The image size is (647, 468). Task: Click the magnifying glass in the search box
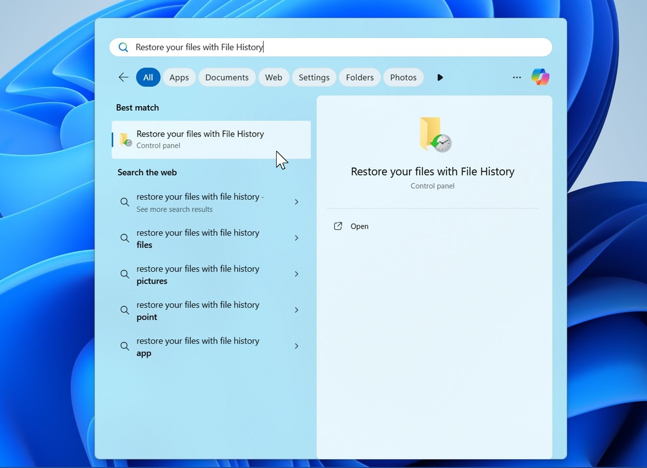coord(123,47)
